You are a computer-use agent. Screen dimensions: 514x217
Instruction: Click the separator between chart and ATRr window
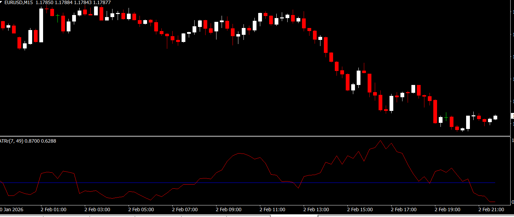pos(256,136)
